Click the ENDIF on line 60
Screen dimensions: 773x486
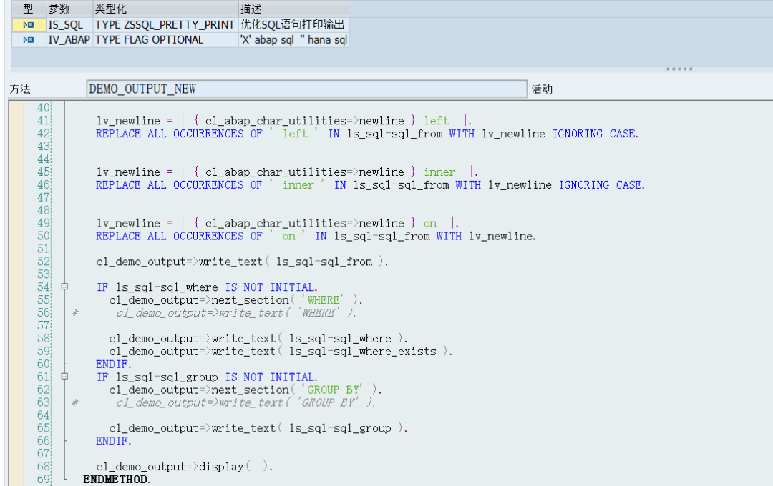pos(114,364)
